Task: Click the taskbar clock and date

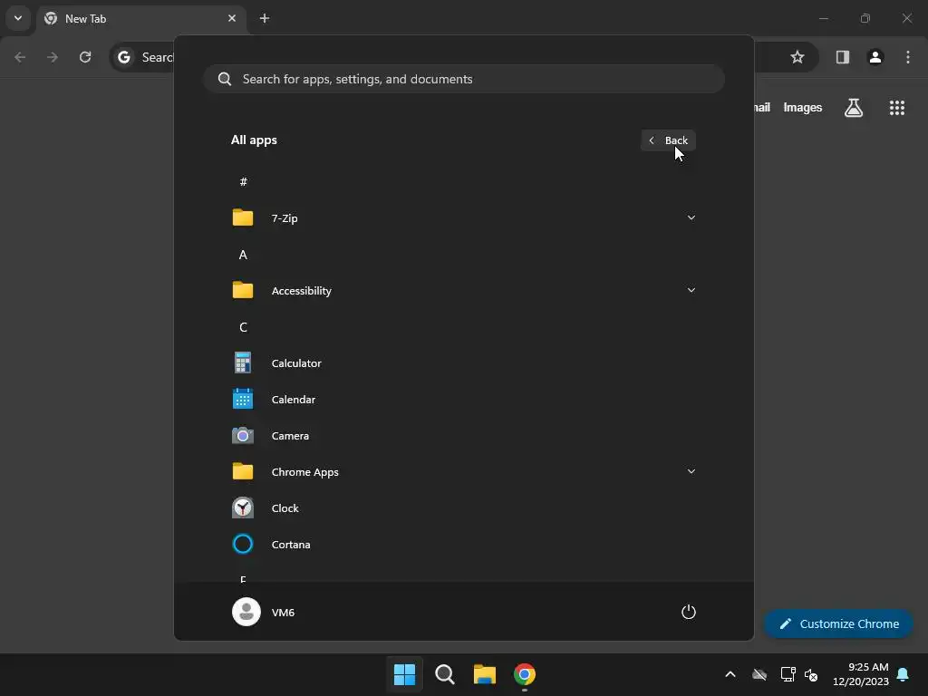Action: [x=860, y=674]
